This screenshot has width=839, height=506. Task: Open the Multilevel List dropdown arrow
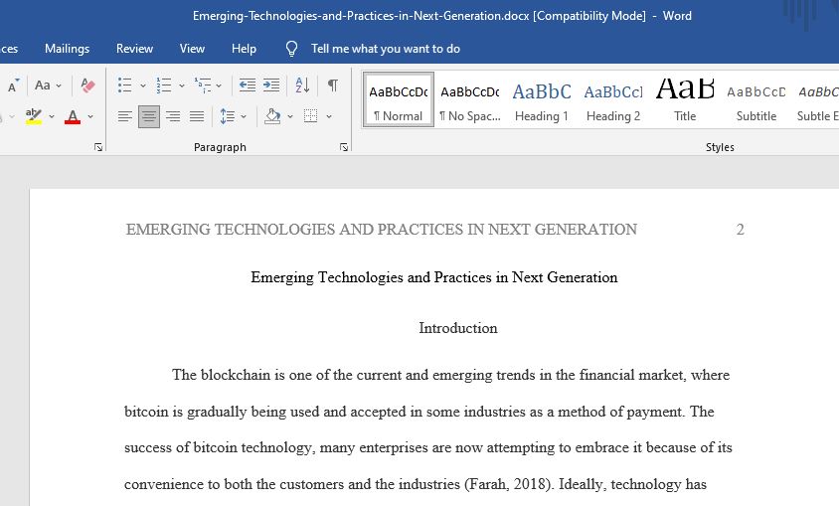pos(219,85)
